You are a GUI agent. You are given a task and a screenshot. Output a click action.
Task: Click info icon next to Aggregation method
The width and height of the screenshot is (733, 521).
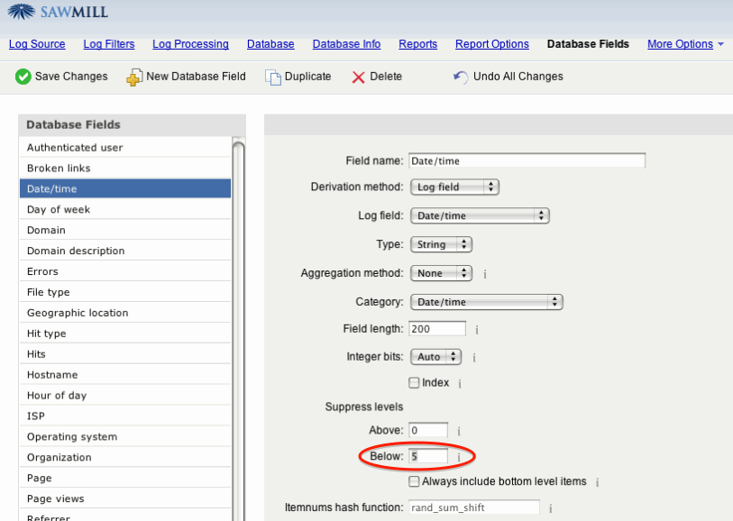(x=485, y=273)
